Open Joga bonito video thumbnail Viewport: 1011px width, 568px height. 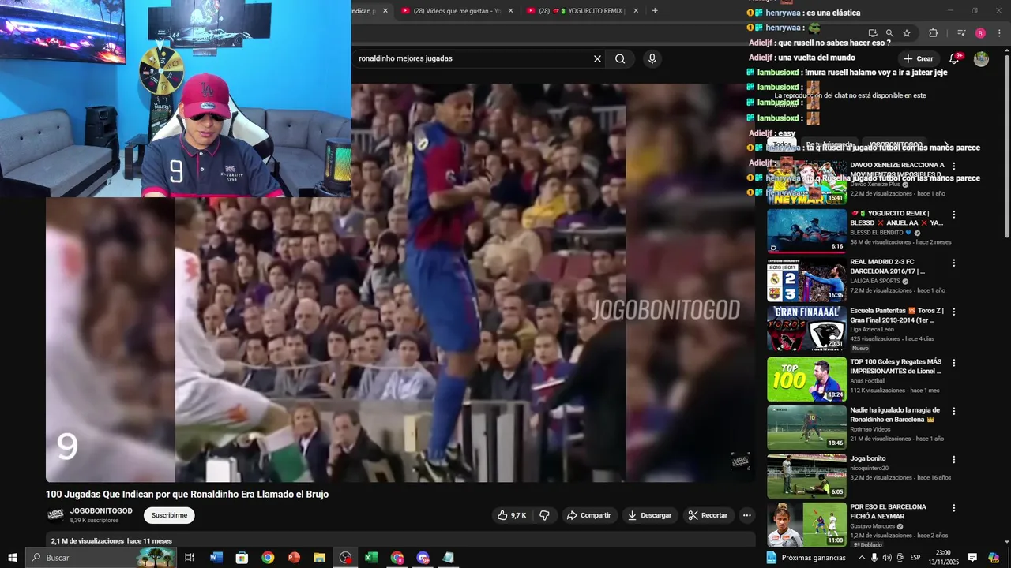(806, 476)
